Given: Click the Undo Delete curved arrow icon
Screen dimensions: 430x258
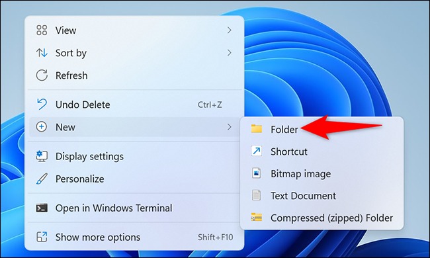Looking at the screenshot, I should (x=42, y=105).
